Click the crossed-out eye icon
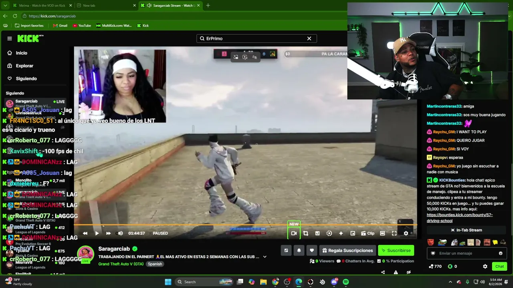This screenshot has width=513, height=288. tap(408, 272)
